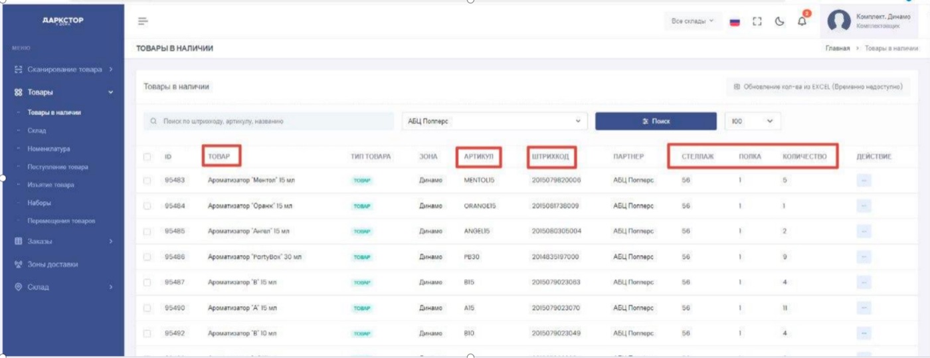Open action menu for row 95484
Viewport: 930px width, 358px height.
tap(864, 206)
